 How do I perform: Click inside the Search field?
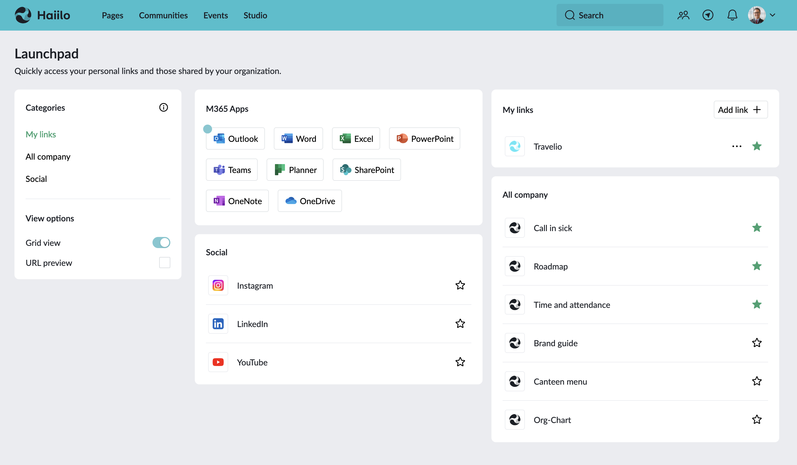(610, 15)
